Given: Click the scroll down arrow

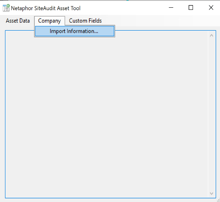Looking at the screenshot, I should (212, 194).
